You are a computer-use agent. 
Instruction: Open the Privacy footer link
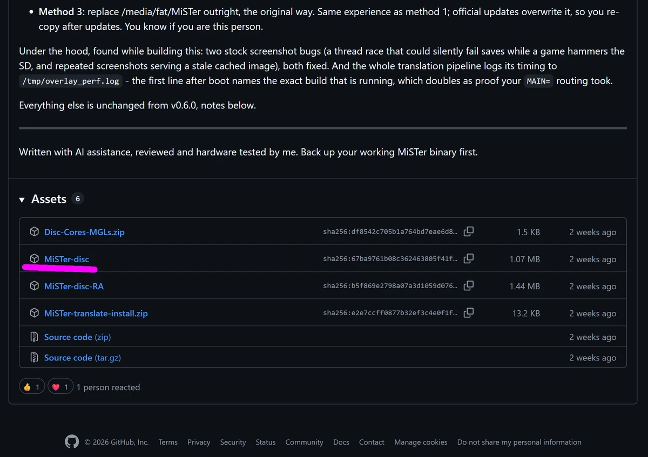199,442
